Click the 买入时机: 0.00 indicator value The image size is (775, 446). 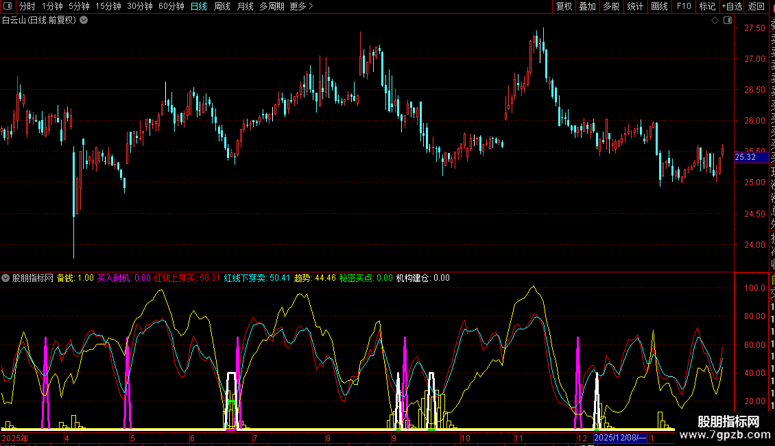[123, 279]
